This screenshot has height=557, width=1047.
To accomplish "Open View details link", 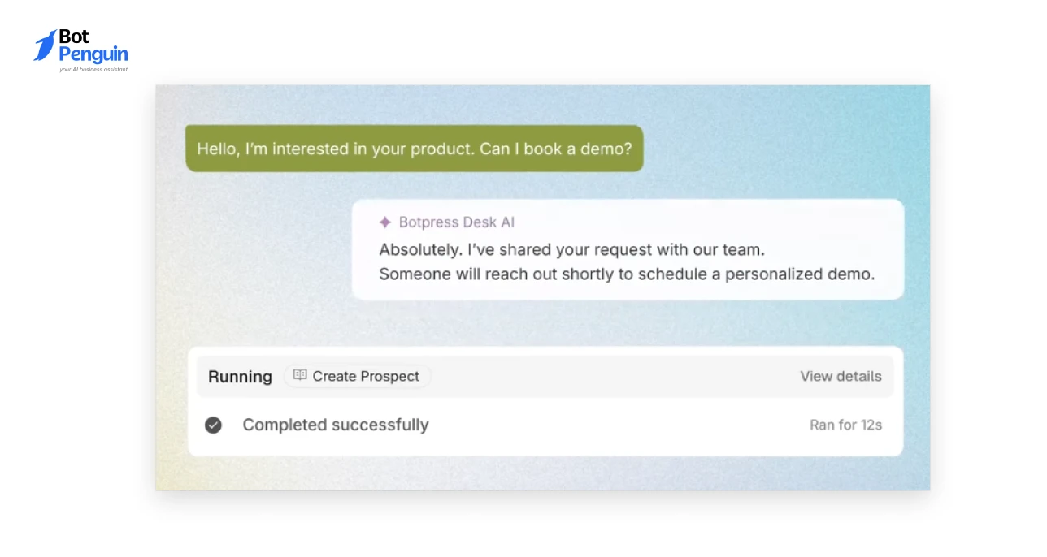I will coord(841,376).
